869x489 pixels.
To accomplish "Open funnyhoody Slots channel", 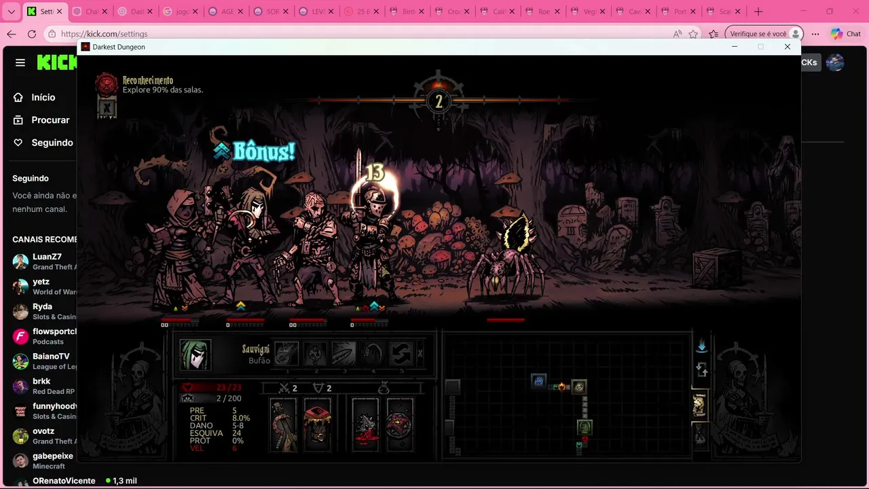I will [43, 411].
